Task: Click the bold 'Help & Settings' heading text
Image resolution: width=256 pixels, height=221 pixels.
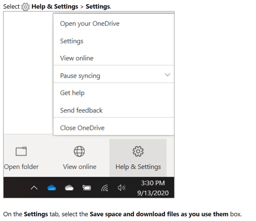Action: [x=55, y=7]
